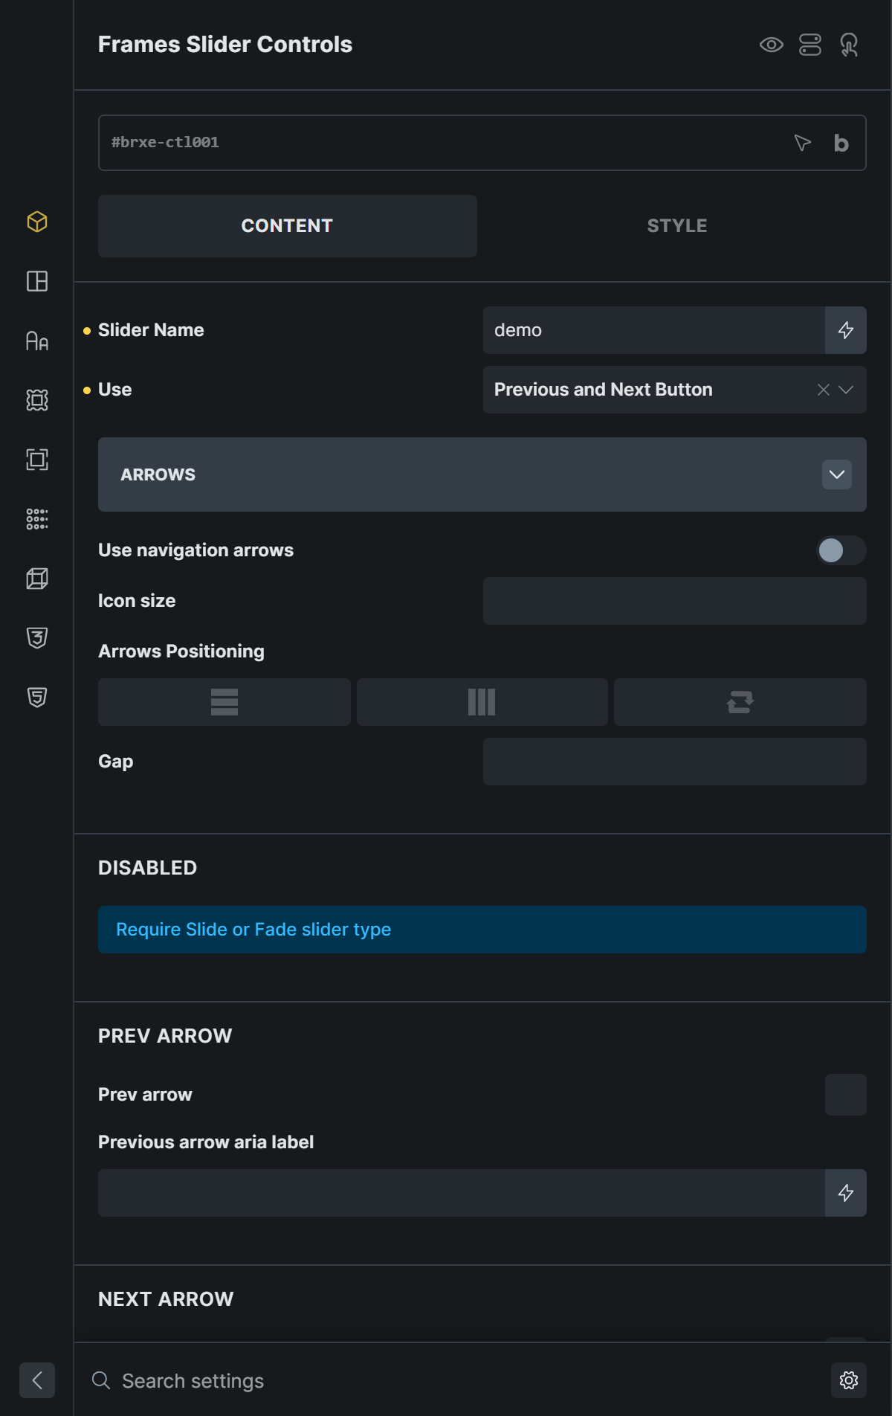Screen dimensions: 892x1416
Task: Open the layout grid sidebar icon
Action: click(37, 281)
